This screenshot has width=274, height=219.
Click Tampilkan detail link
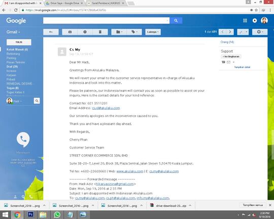point(242,67)
